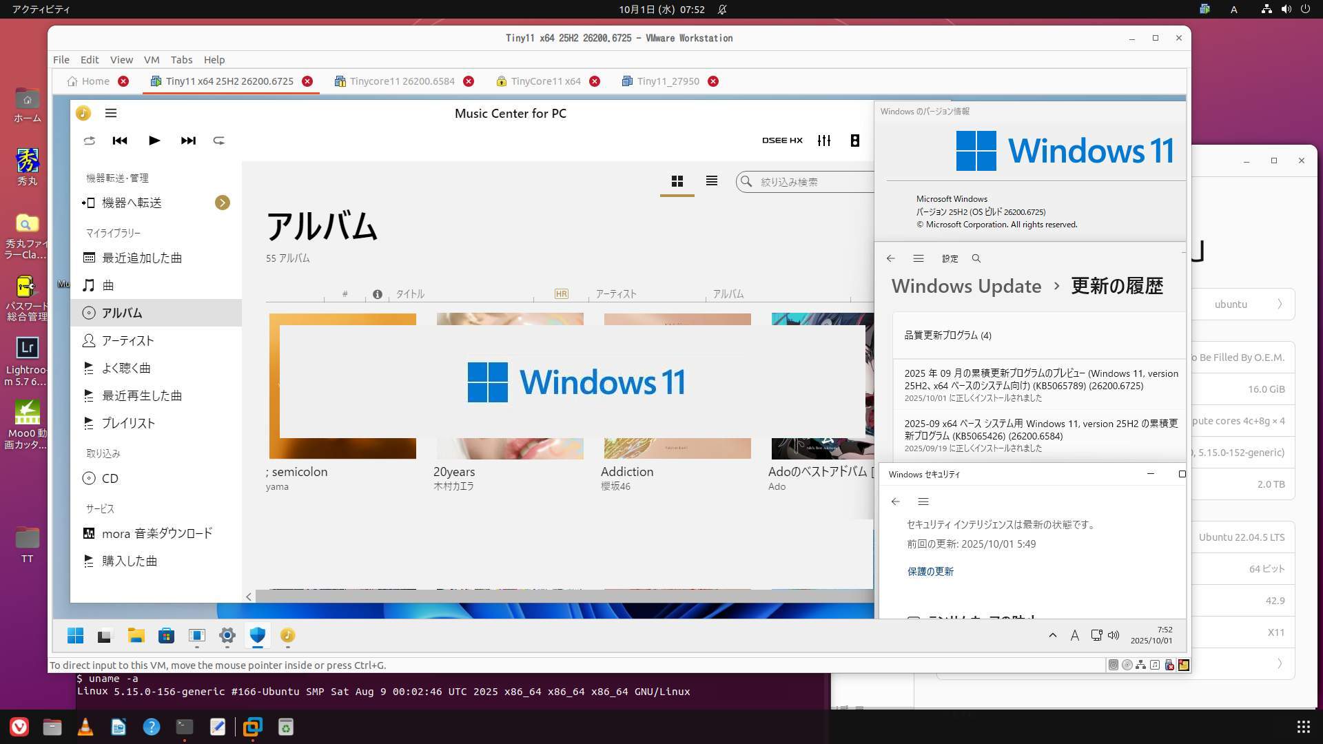Toggle shuffle playback icon
Image resolution: width=1323 pixels, height=744 pixels.
[x=89, y=141]
